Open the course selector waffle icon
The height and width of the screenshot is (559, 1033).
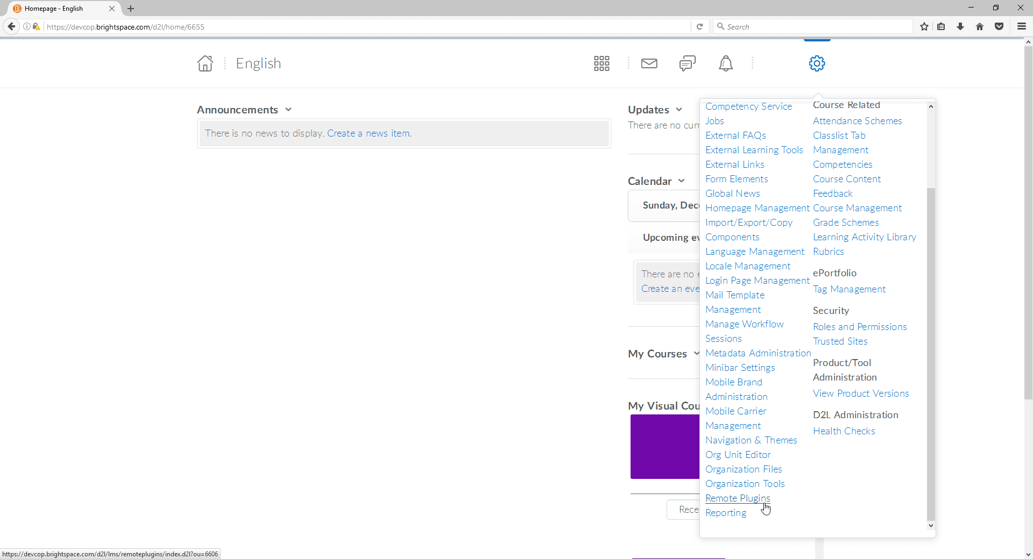[601, 63]
